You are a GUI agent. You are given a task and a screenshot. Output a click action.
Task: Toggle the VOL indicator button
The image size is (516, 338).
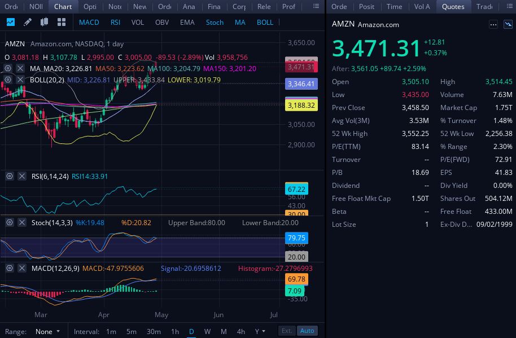click(138, 23)
